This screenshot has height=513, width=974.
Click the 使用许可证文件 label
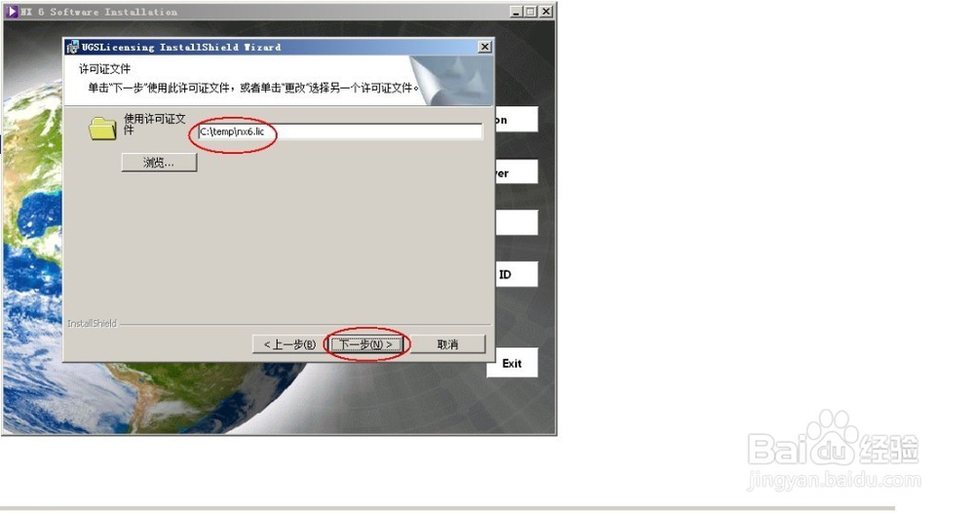pos(155,124)
